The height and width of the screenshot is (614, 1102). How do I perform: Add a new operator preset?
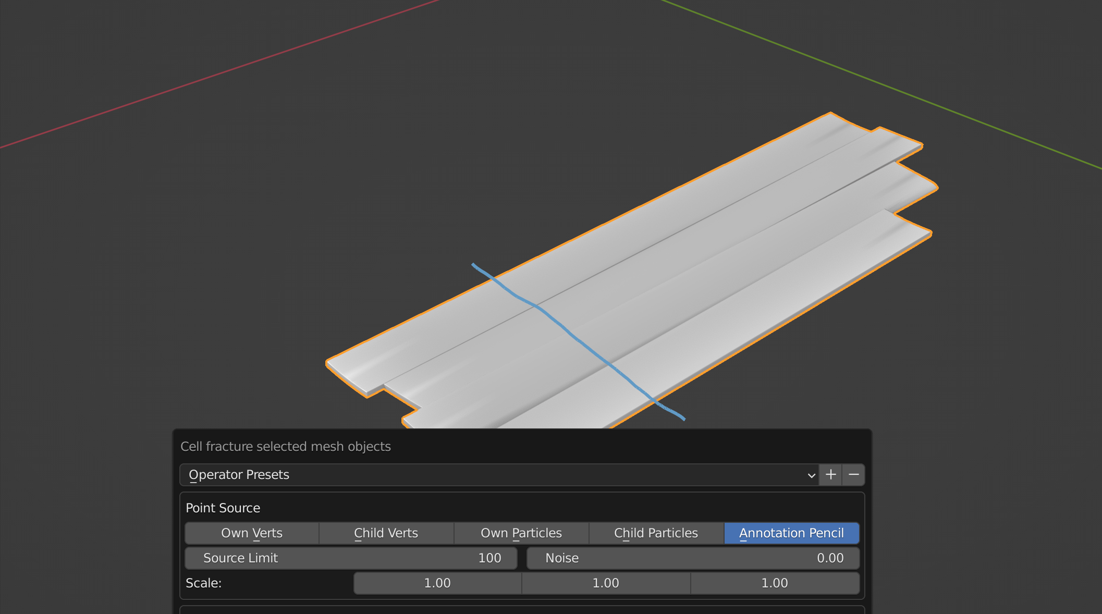click(x=830, y=475)
